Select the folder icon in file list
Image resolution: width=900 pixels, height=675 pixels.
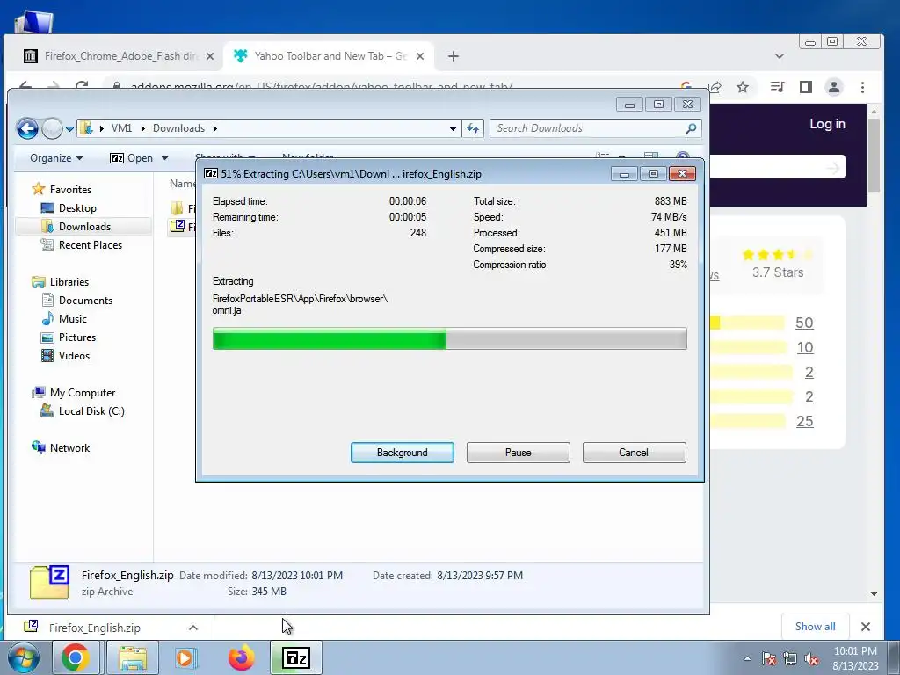178,207
